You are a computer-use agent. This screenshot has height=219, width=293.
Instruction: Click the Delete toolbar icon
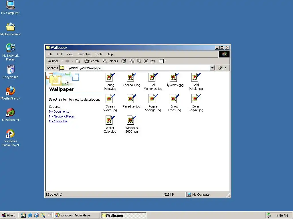point(146,61)
